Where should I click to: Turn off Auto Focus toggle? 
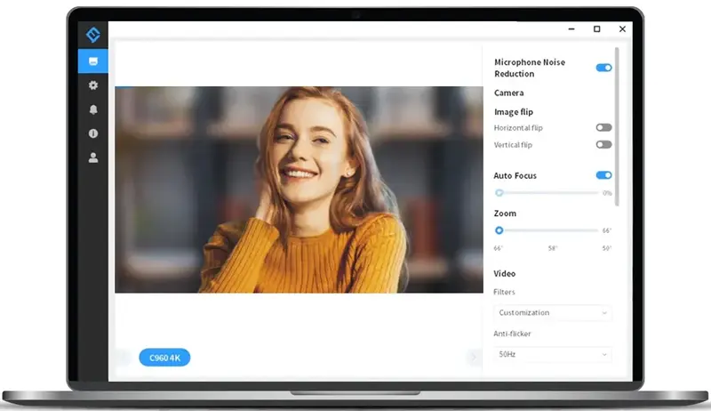click(603, 176)
